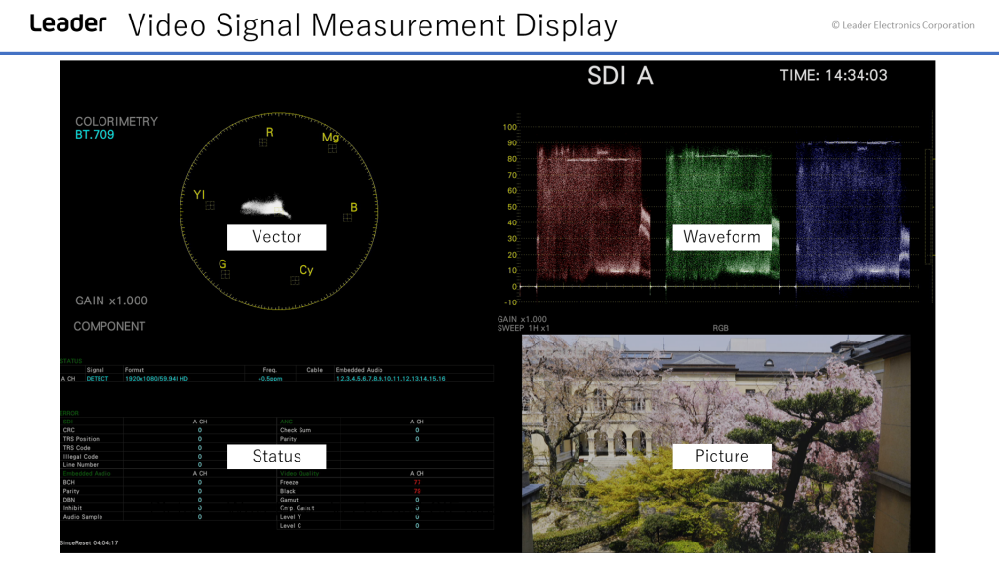Click the Picture panel label
This screenshot has width=999, height=562.
click(x=722, y=456)
